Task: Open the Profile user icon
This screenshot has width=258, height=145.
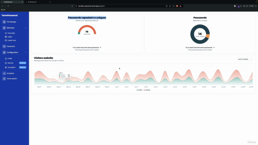Action: (6, 58)
